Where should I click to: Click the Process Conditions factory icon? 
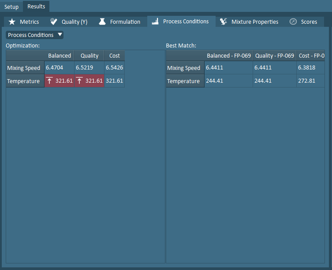[155, 22]
